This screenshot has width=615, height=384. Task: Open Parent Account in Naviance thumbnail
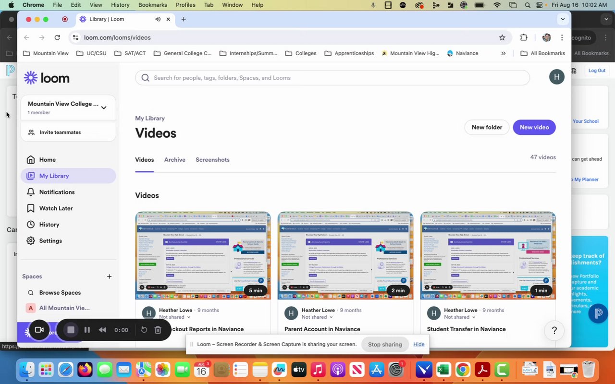point(345,255)
